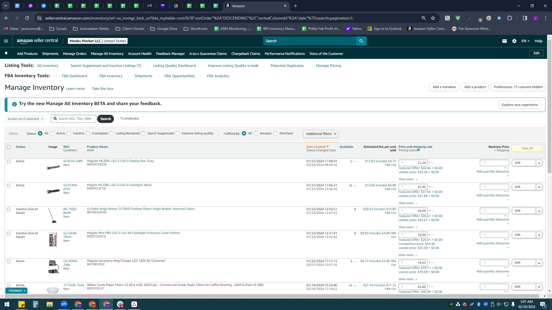Expand available quantity chevron showing 16
Viewport: 552px width, 310px height.
point(355,186)
